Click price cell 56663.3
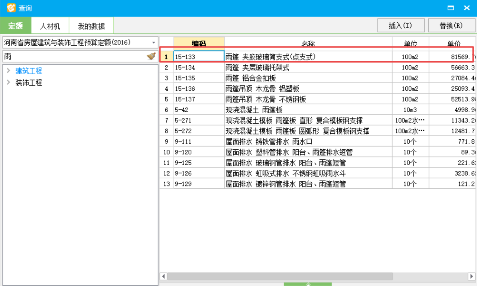Viewport: 477px width, 286px height. pyautogui.click(x=452, y=68)
